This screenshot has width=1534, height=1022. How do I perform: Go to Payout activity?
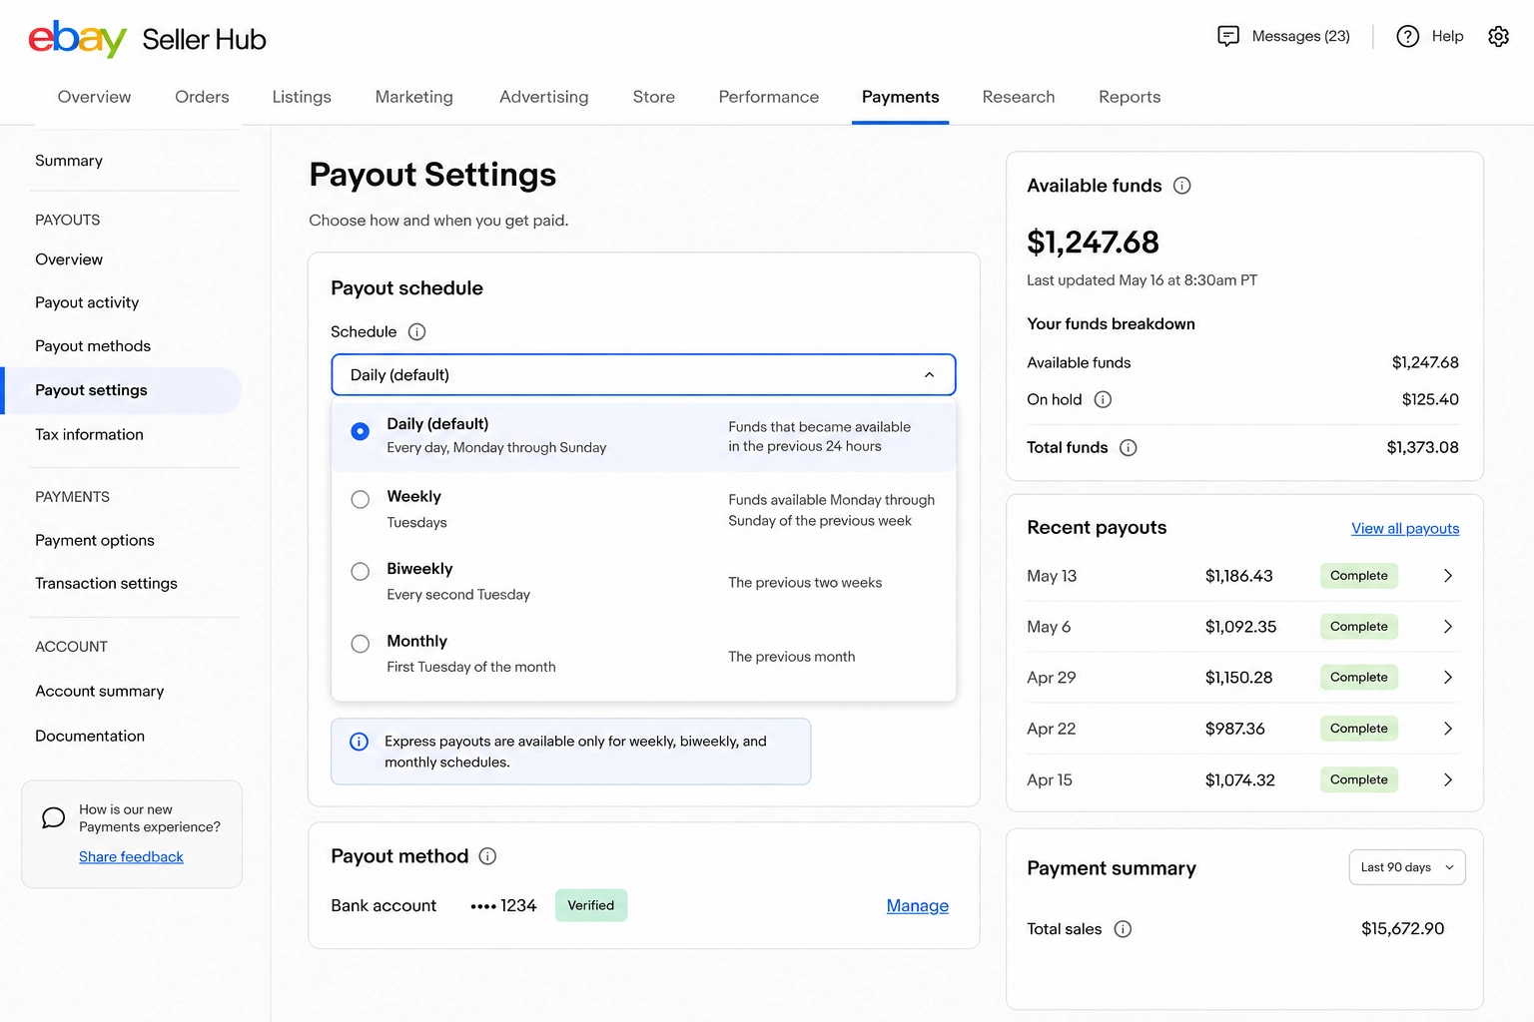pos(87,302)
